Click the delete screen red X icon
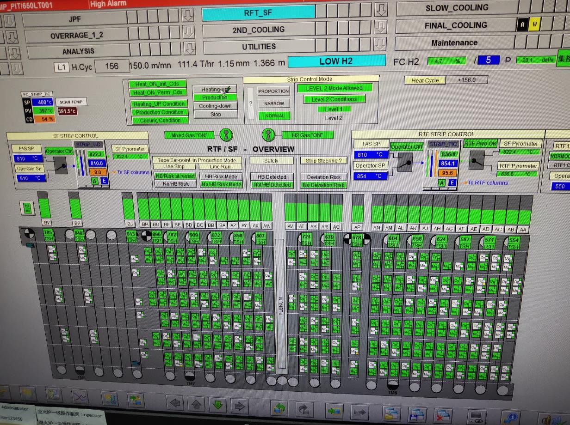 coord(443,415)
